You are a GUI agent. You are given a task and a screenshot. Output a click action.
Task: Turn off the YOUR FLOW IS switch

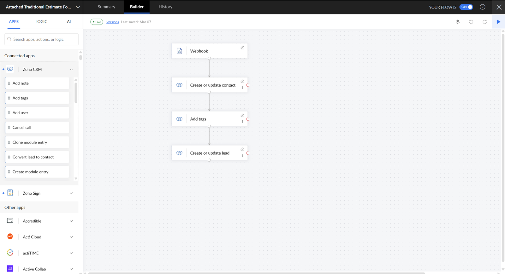(466, 7)
